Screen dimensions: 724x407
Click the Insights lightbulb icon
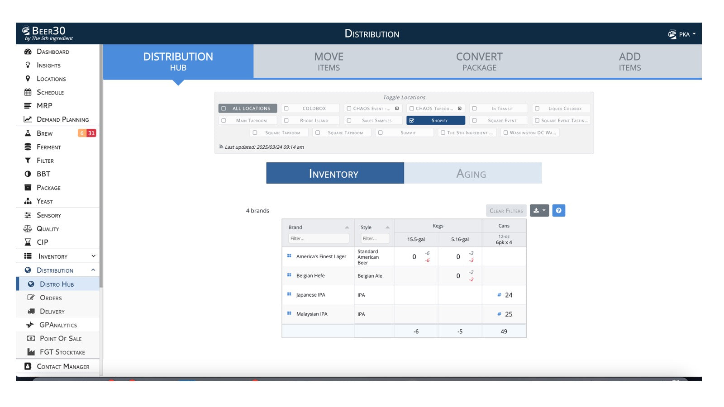pos(28,65)
